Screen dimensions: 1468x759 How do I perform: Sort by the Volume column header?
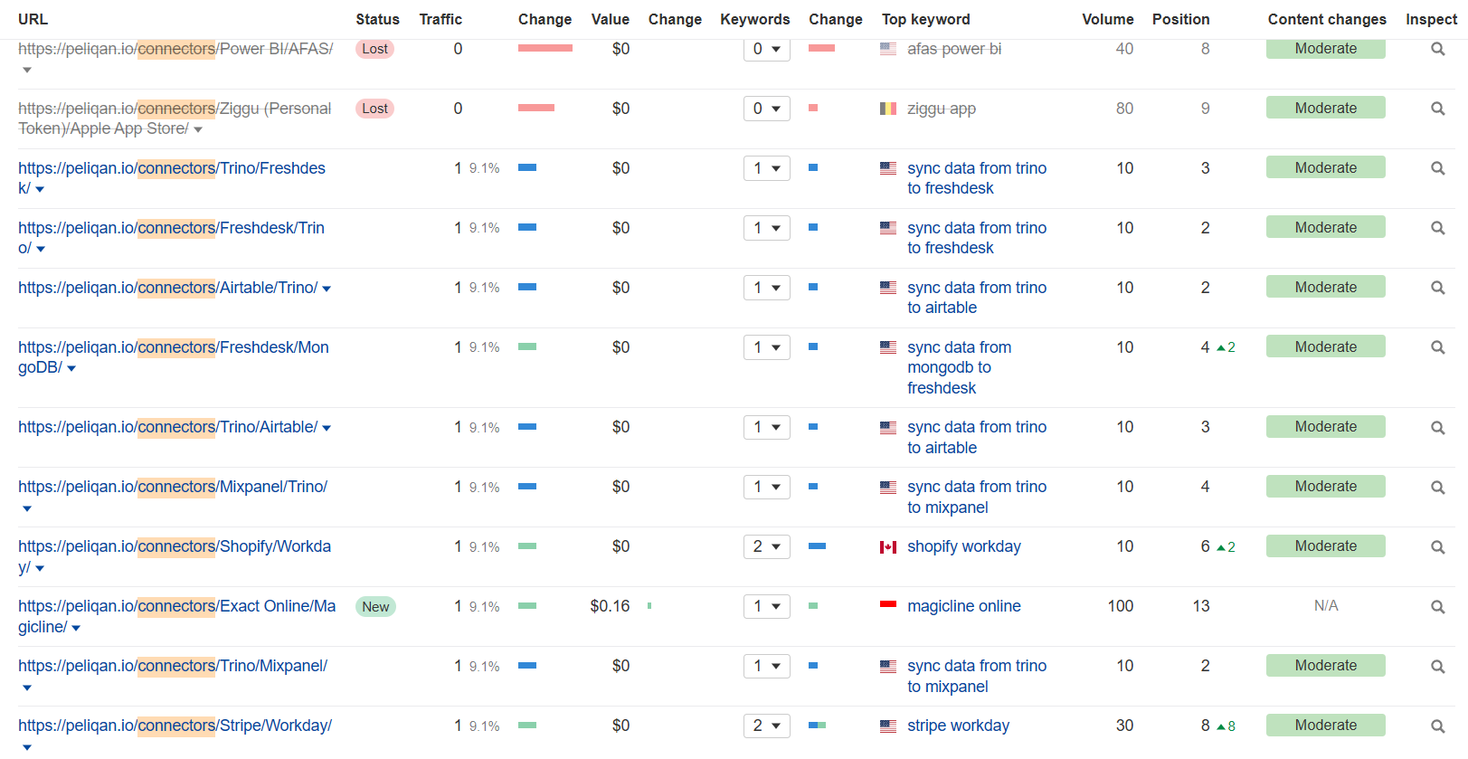tap(1108, 19)
